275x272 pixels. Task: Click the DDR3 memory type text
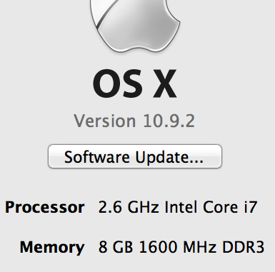point(244,247)
